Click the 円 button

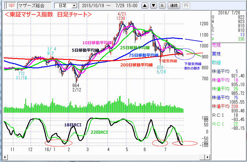point(186,6)
